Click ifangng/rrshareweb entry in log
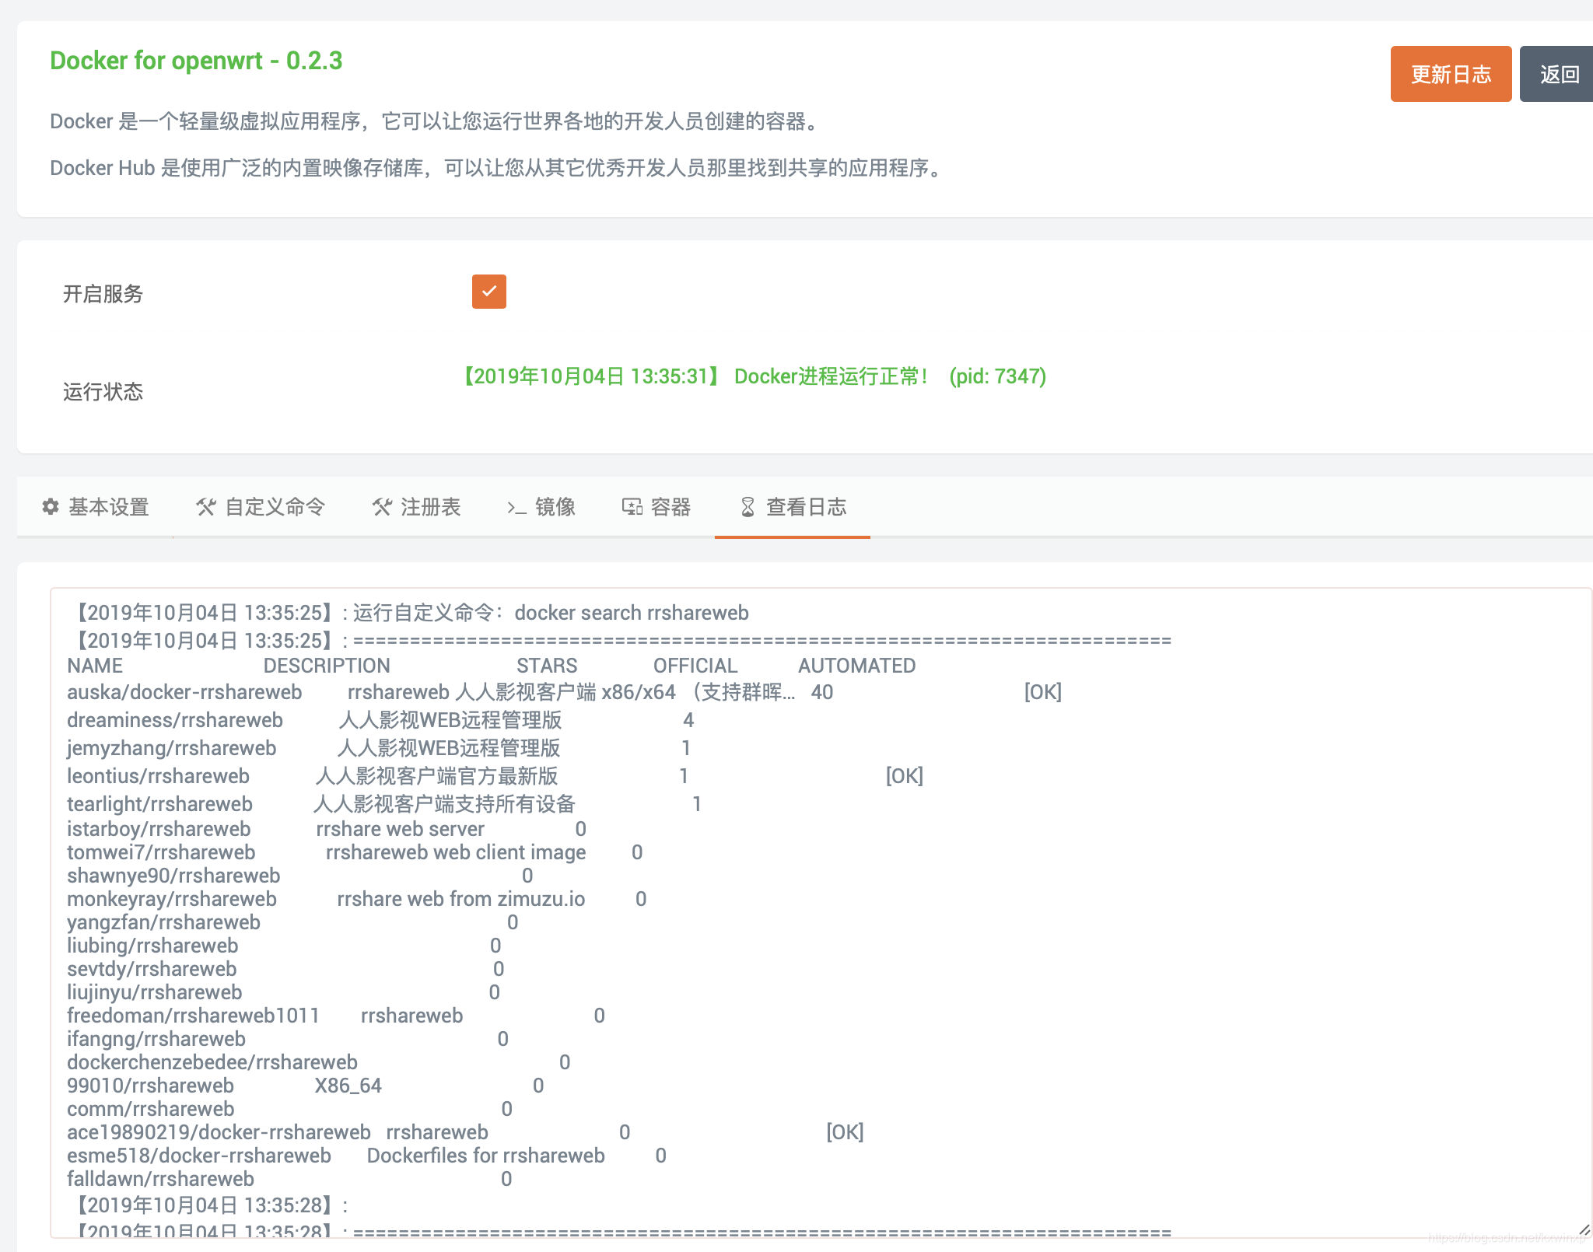Image resolution: width=1593 pixels, height=1252 pixels. (x=156, y=1039)
